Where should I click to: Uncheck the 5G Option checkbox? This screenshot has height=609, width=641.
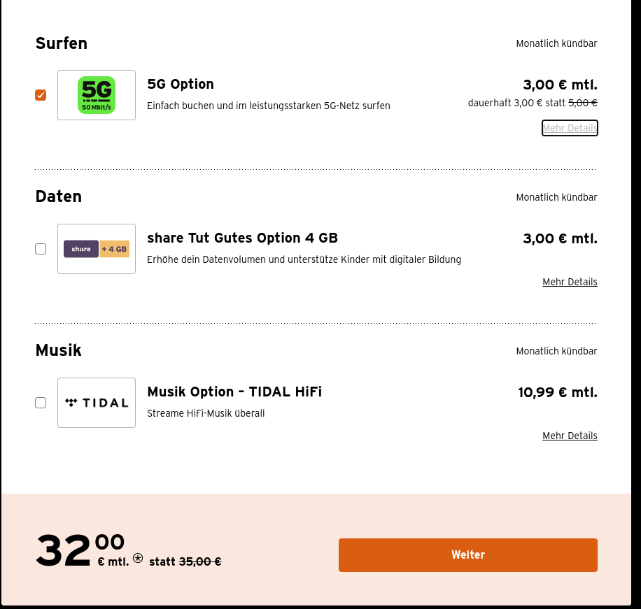pos(41,95)
